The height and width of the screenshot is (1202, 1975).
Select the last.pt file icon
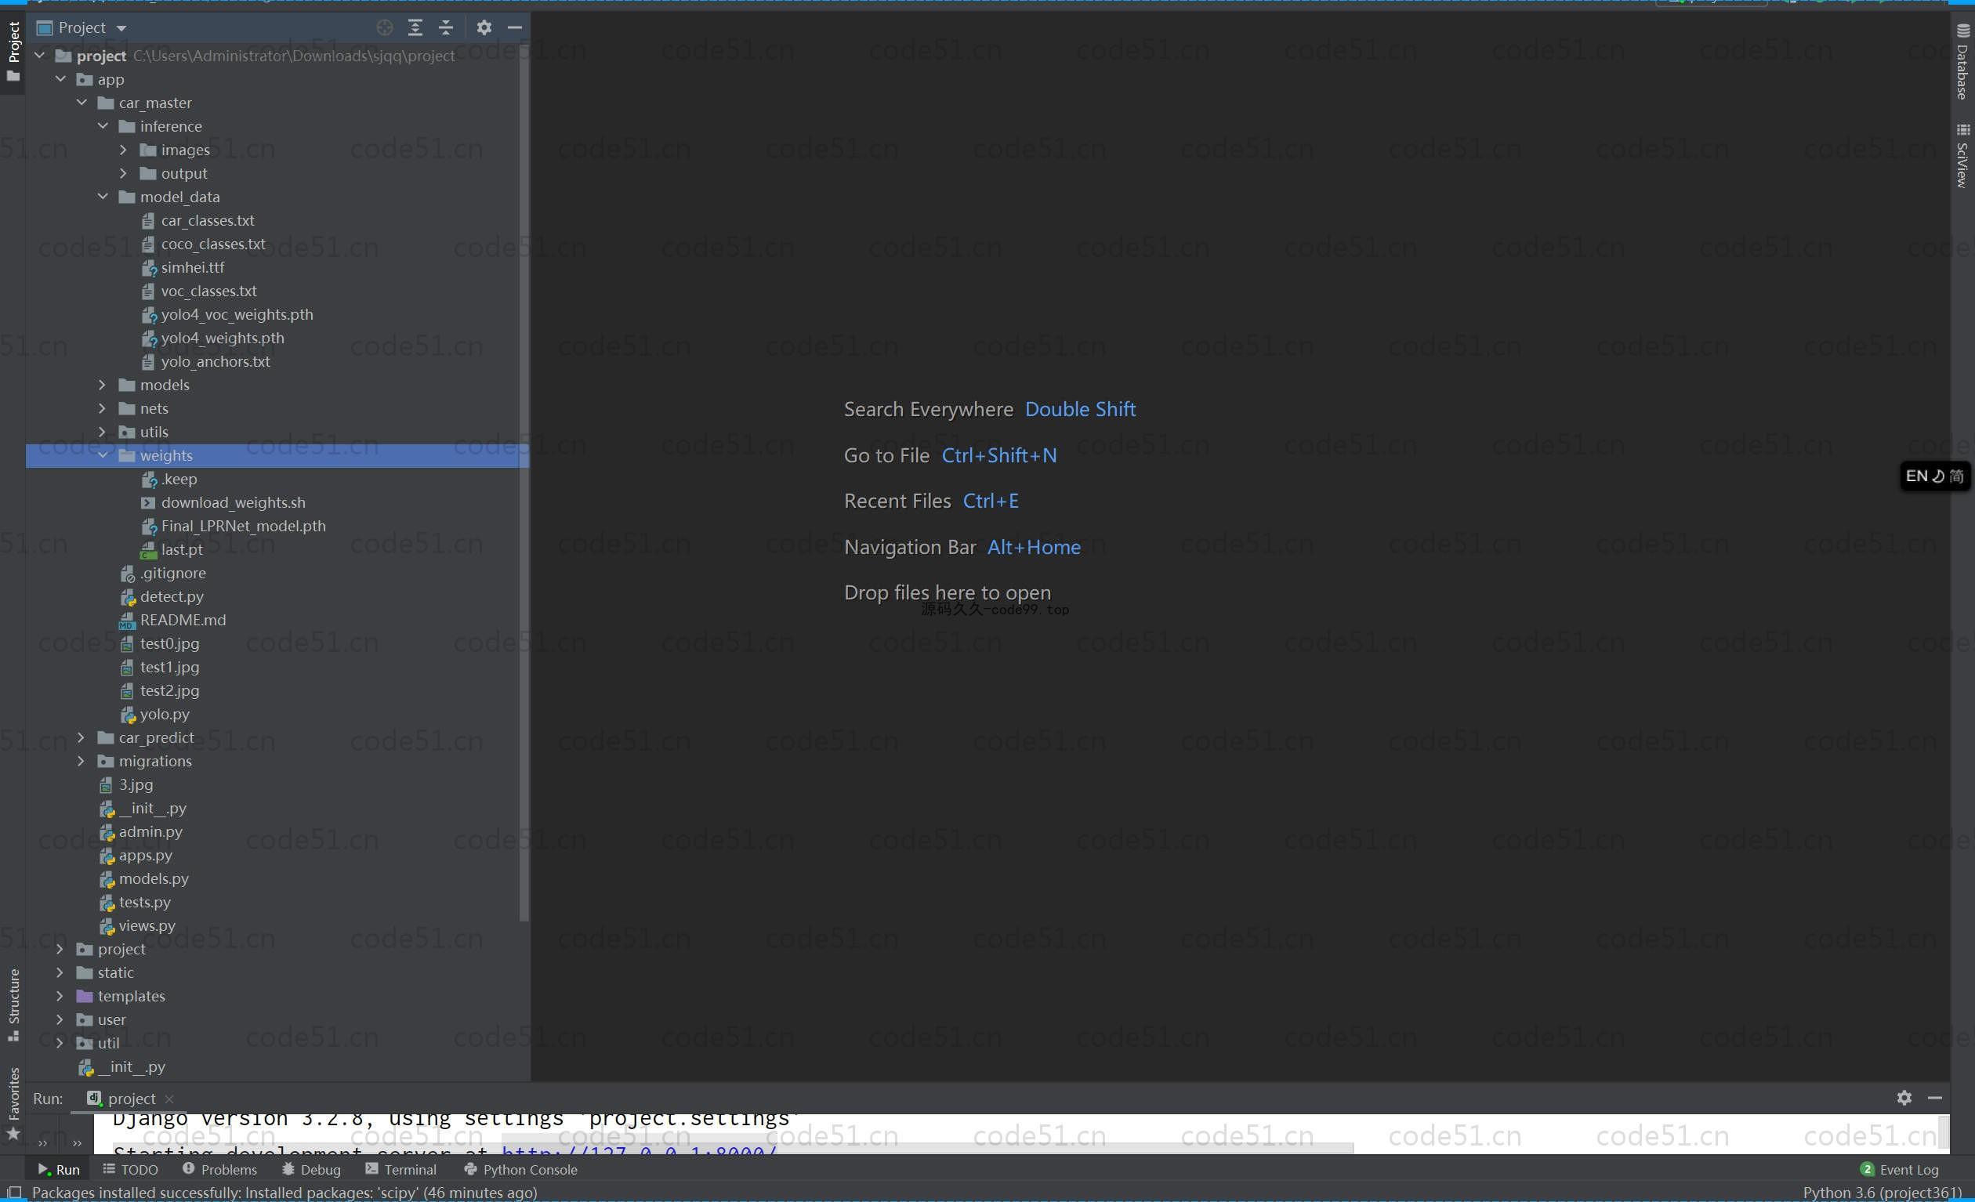pyautogui.click(x=148, y=551)
